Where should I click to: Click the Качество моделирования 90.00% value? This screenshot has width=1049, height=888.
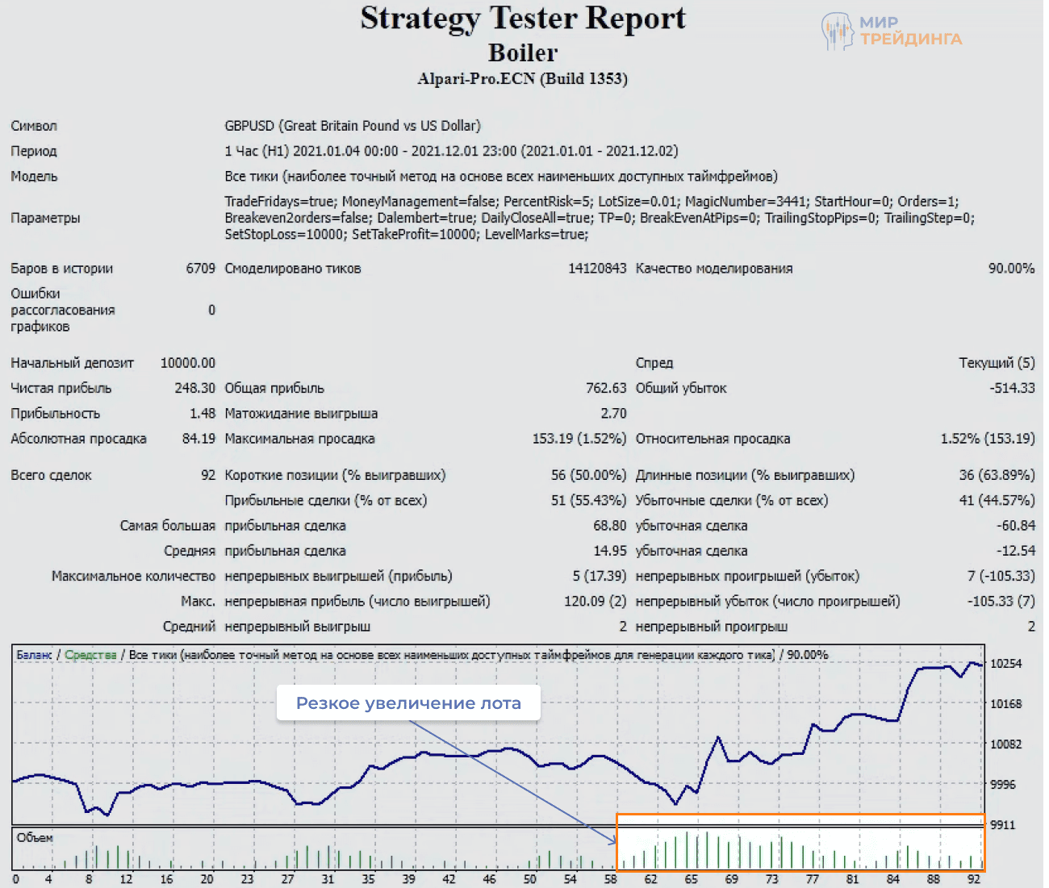point(1011,269)
